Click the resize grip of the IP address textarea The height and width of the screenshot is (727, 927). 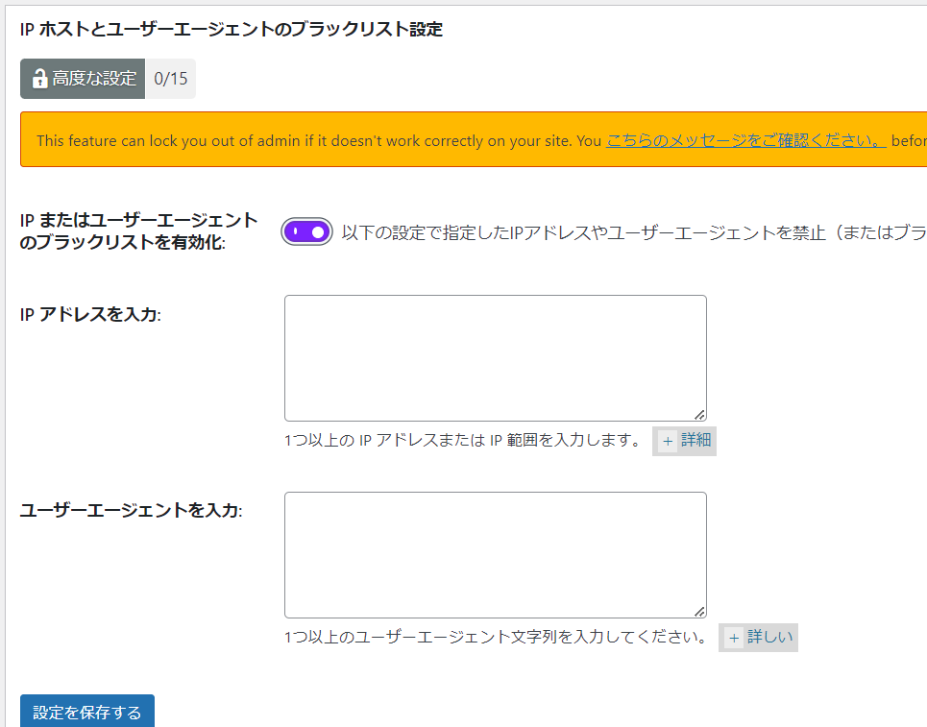[x=699, y=415]
